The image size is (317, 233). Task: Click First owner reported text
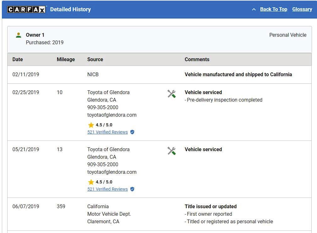coord(208,214)
